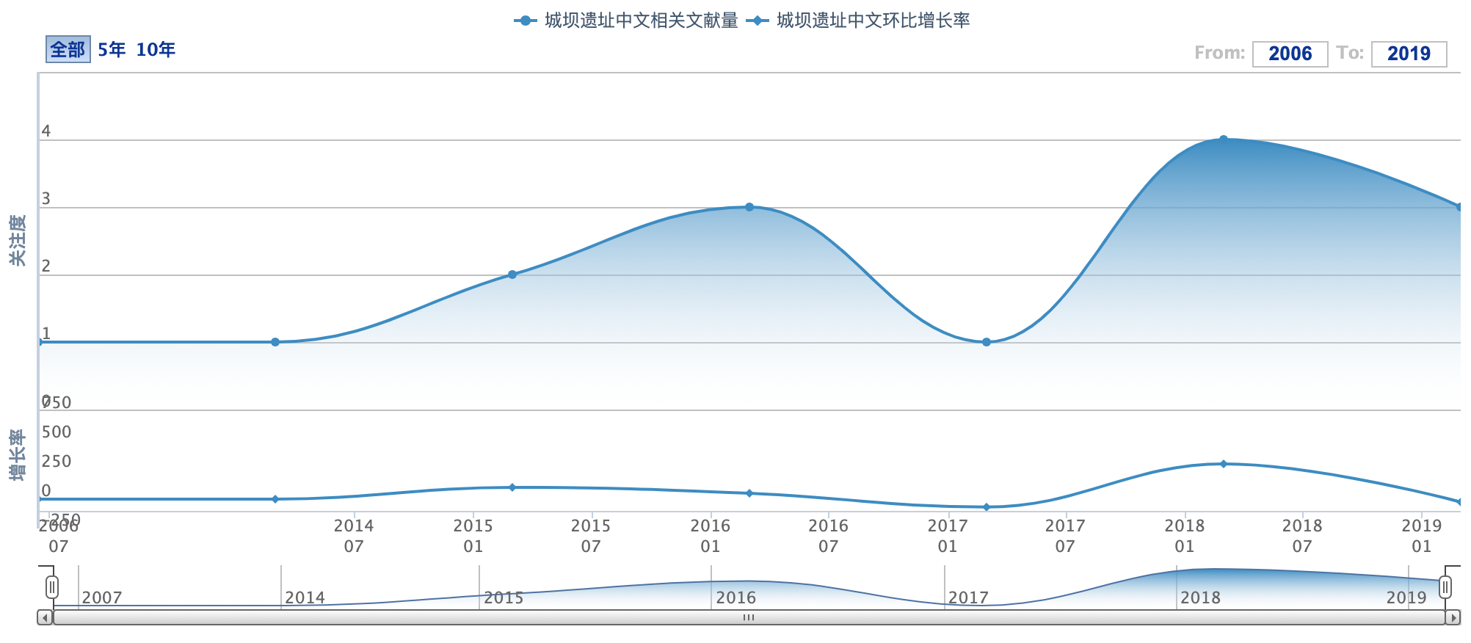The image size is (1471, 643).
Task: Click the scrollbar grip in the center
Action: pos(748,617)
